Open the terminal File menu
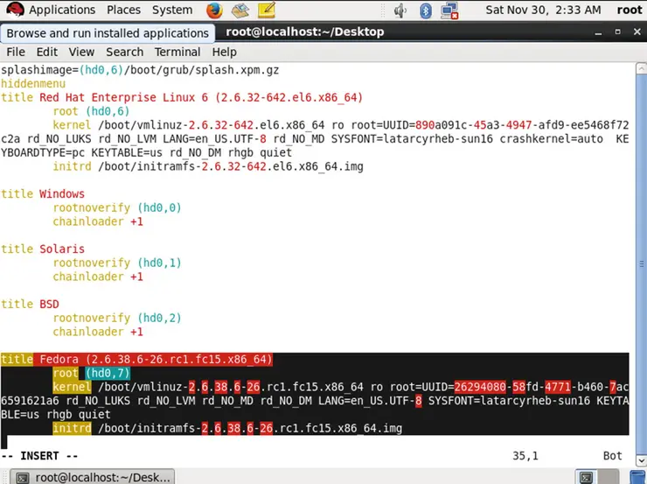 click(17, 52)
